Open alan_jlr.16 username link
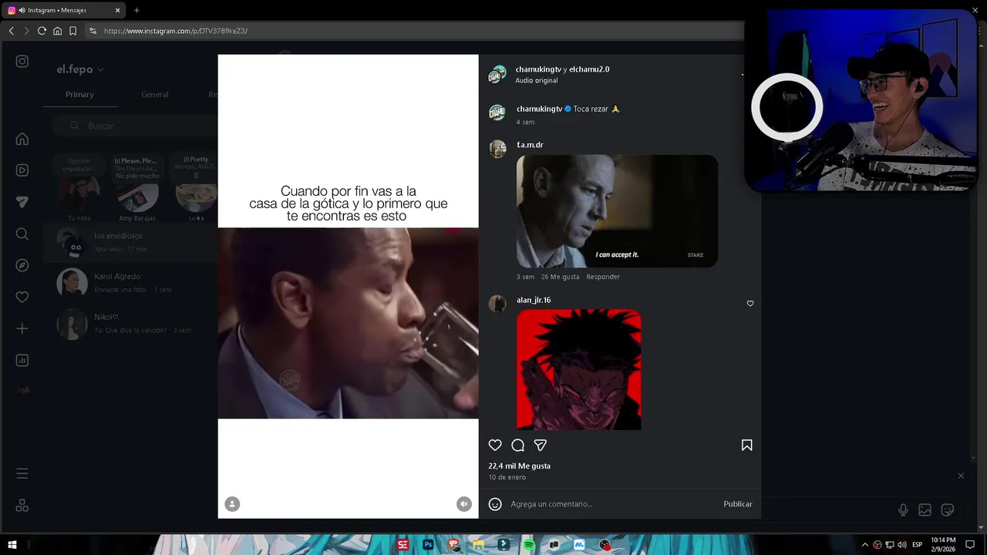 (534, 300)
